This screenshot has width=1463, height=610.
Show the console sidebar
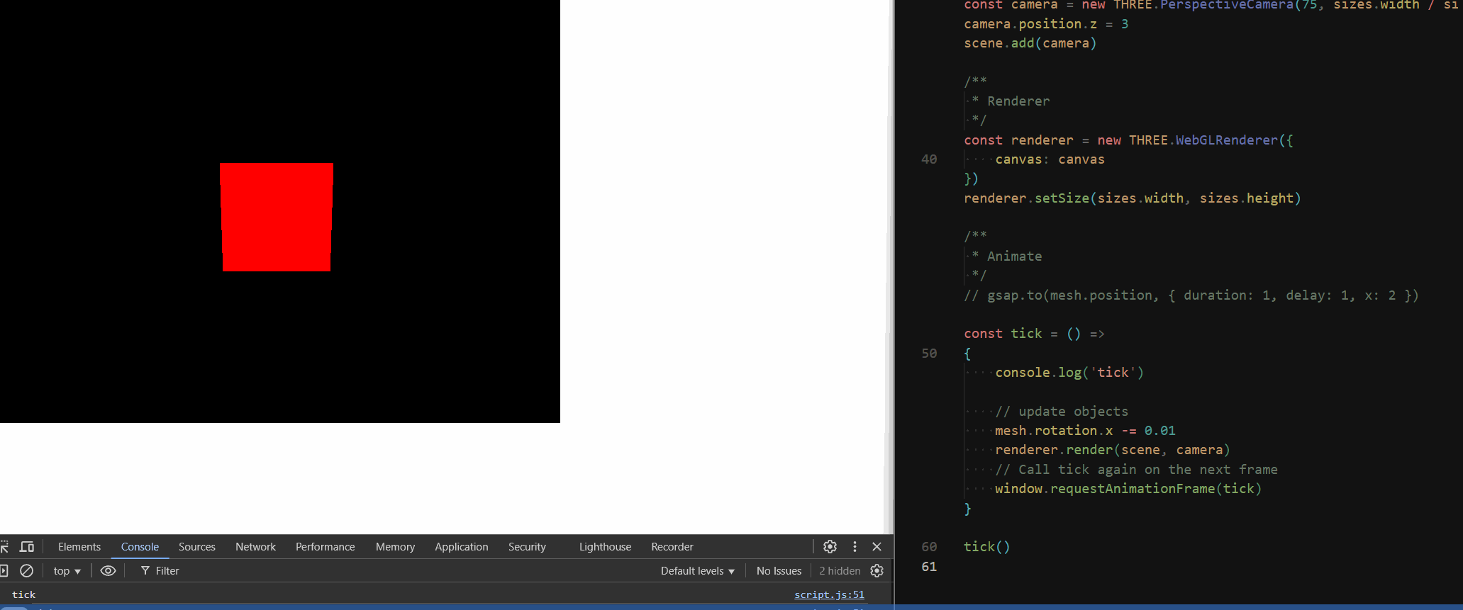[4, 570]
